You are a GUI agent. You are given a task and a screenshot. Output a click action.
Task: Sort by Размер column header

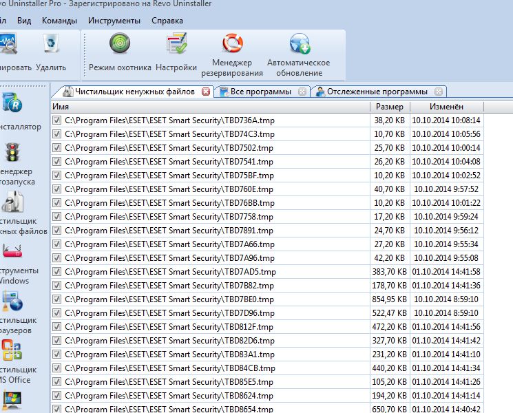pyautogui.click(x=390, y=107)
